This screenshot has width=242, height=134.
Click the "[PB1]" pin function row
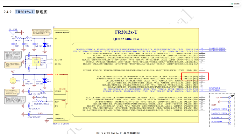coord(140,70)
